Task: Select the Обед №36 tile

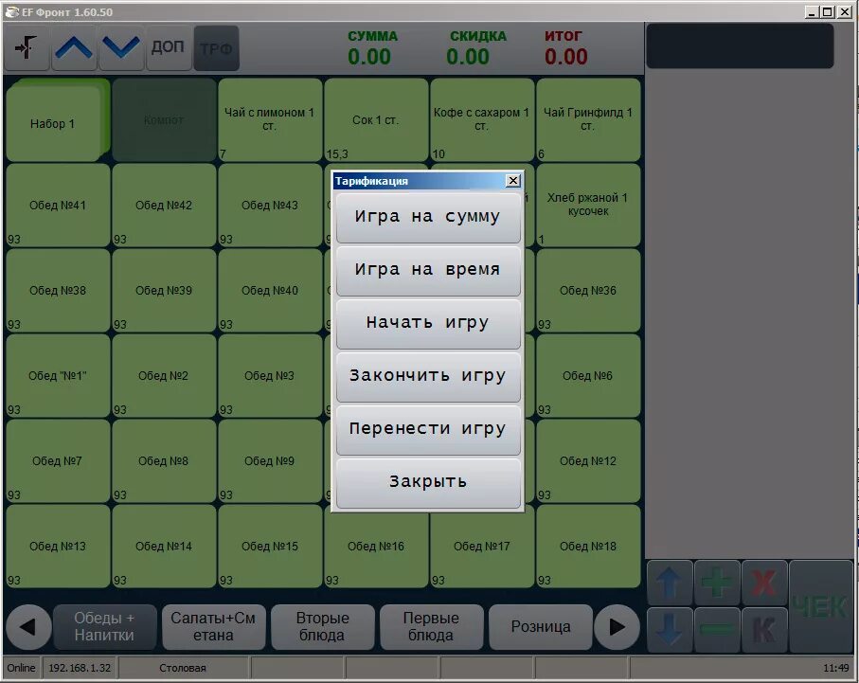Action: (588, 291)
